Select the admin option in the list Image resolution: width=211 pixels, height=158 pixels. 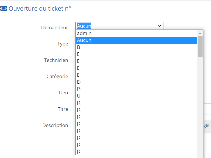click(x=136, y=33)
